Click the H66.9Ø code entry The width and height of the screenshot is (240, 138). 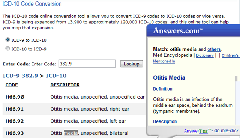pyautogui.click(x=15, y=97)
